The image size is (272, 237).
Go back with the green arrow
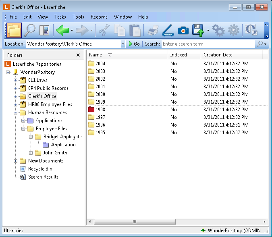coord(62,30)
